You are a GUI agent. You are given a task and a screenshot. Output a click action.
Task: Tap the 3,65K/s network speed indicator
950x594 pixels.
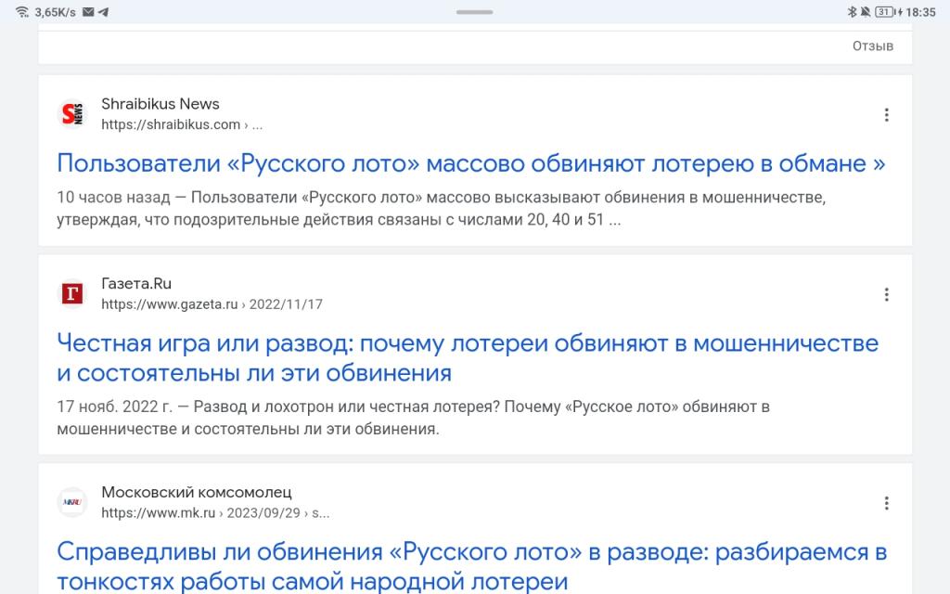(x=55, y=12)
